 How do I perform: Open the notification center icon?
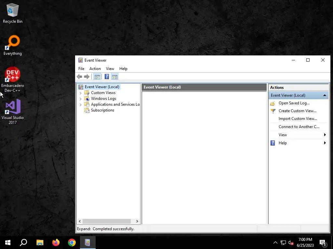(323, 243)
